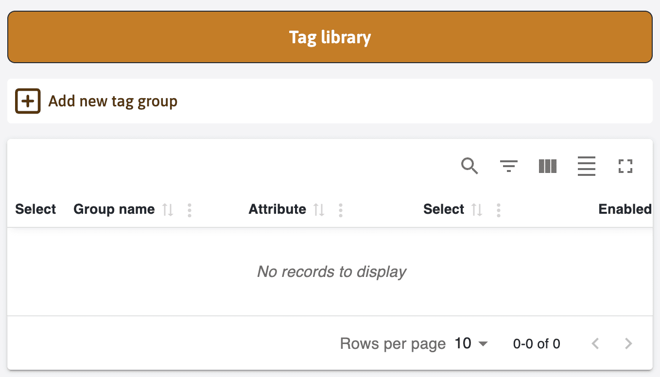Toggle sort order on Group name column
The width and height of the screenshot is (660, 377).
(169, 210)
